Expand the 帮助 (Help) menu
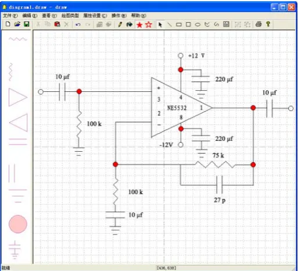 click(139, 16)
